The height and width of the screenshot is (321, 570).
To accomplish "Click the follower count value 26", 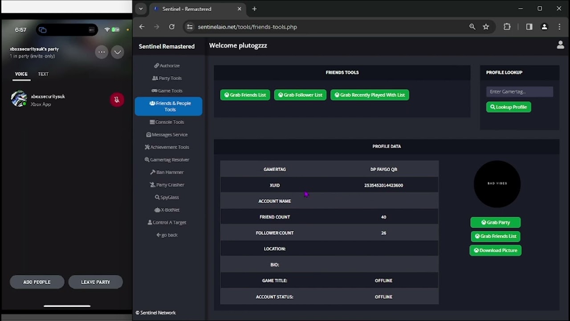I will pyautogui.click(x=383, y=233).
